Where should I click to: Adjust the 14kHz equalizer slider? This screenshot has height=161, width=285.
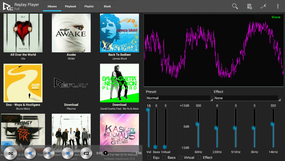pos(273,128)
